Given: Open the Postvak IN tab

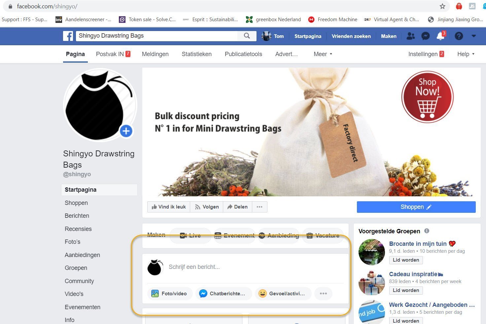Looking at the screenshot, I should click(113, 54).
